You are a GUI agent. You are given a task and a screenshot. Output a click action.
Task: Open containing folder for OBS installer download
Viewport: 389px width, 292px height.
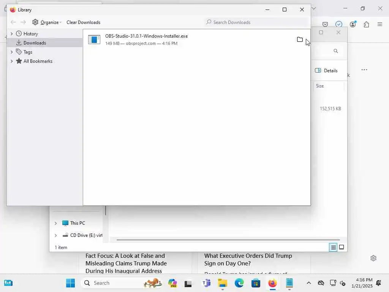[300, 40]
